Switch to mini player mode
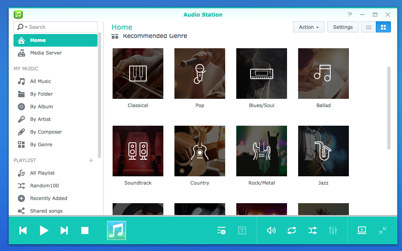The height and width of the screenshot is (251, 402). coord(383,230)
